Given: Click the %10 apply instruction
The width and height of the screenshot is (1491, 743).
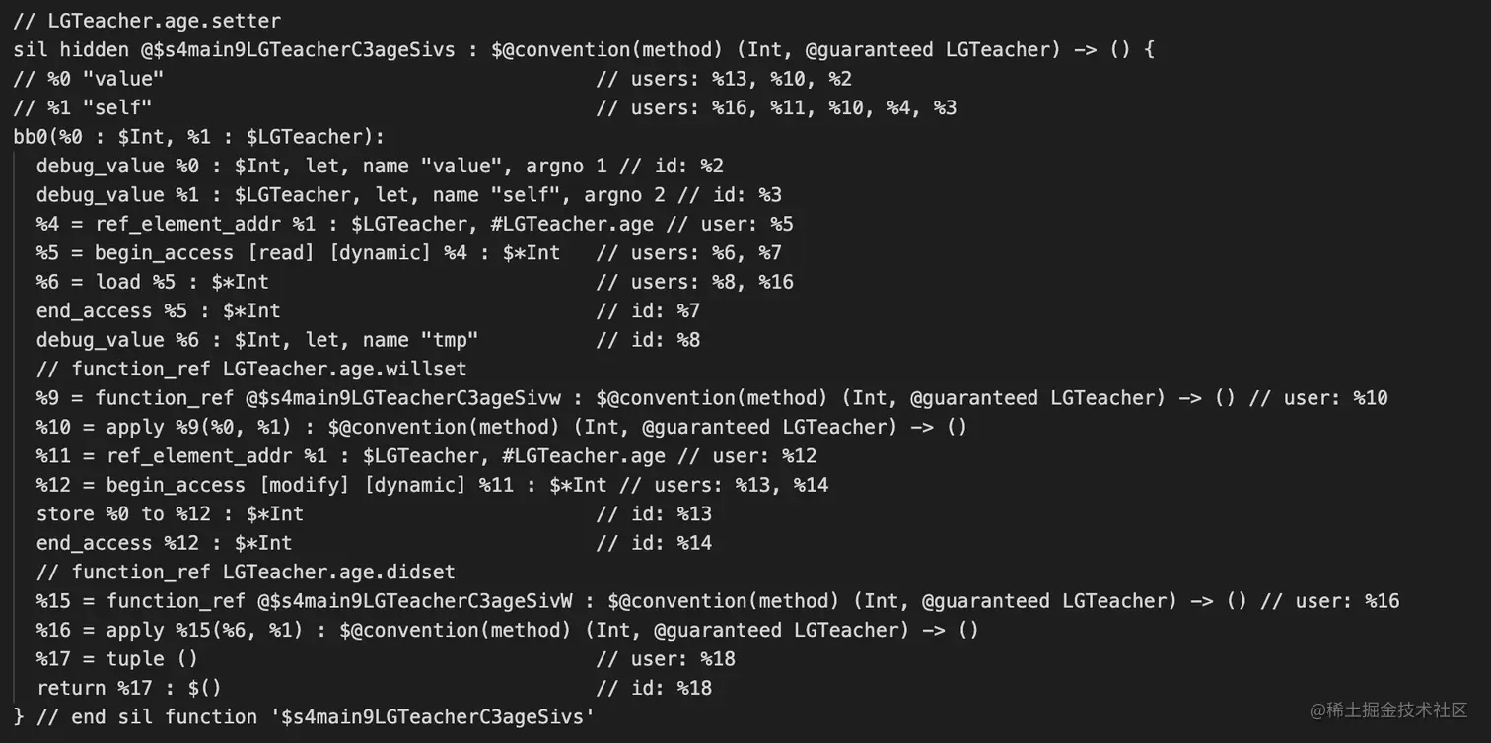Looking at the screenshot, I should pyautogui.click(x=502, y=427).
